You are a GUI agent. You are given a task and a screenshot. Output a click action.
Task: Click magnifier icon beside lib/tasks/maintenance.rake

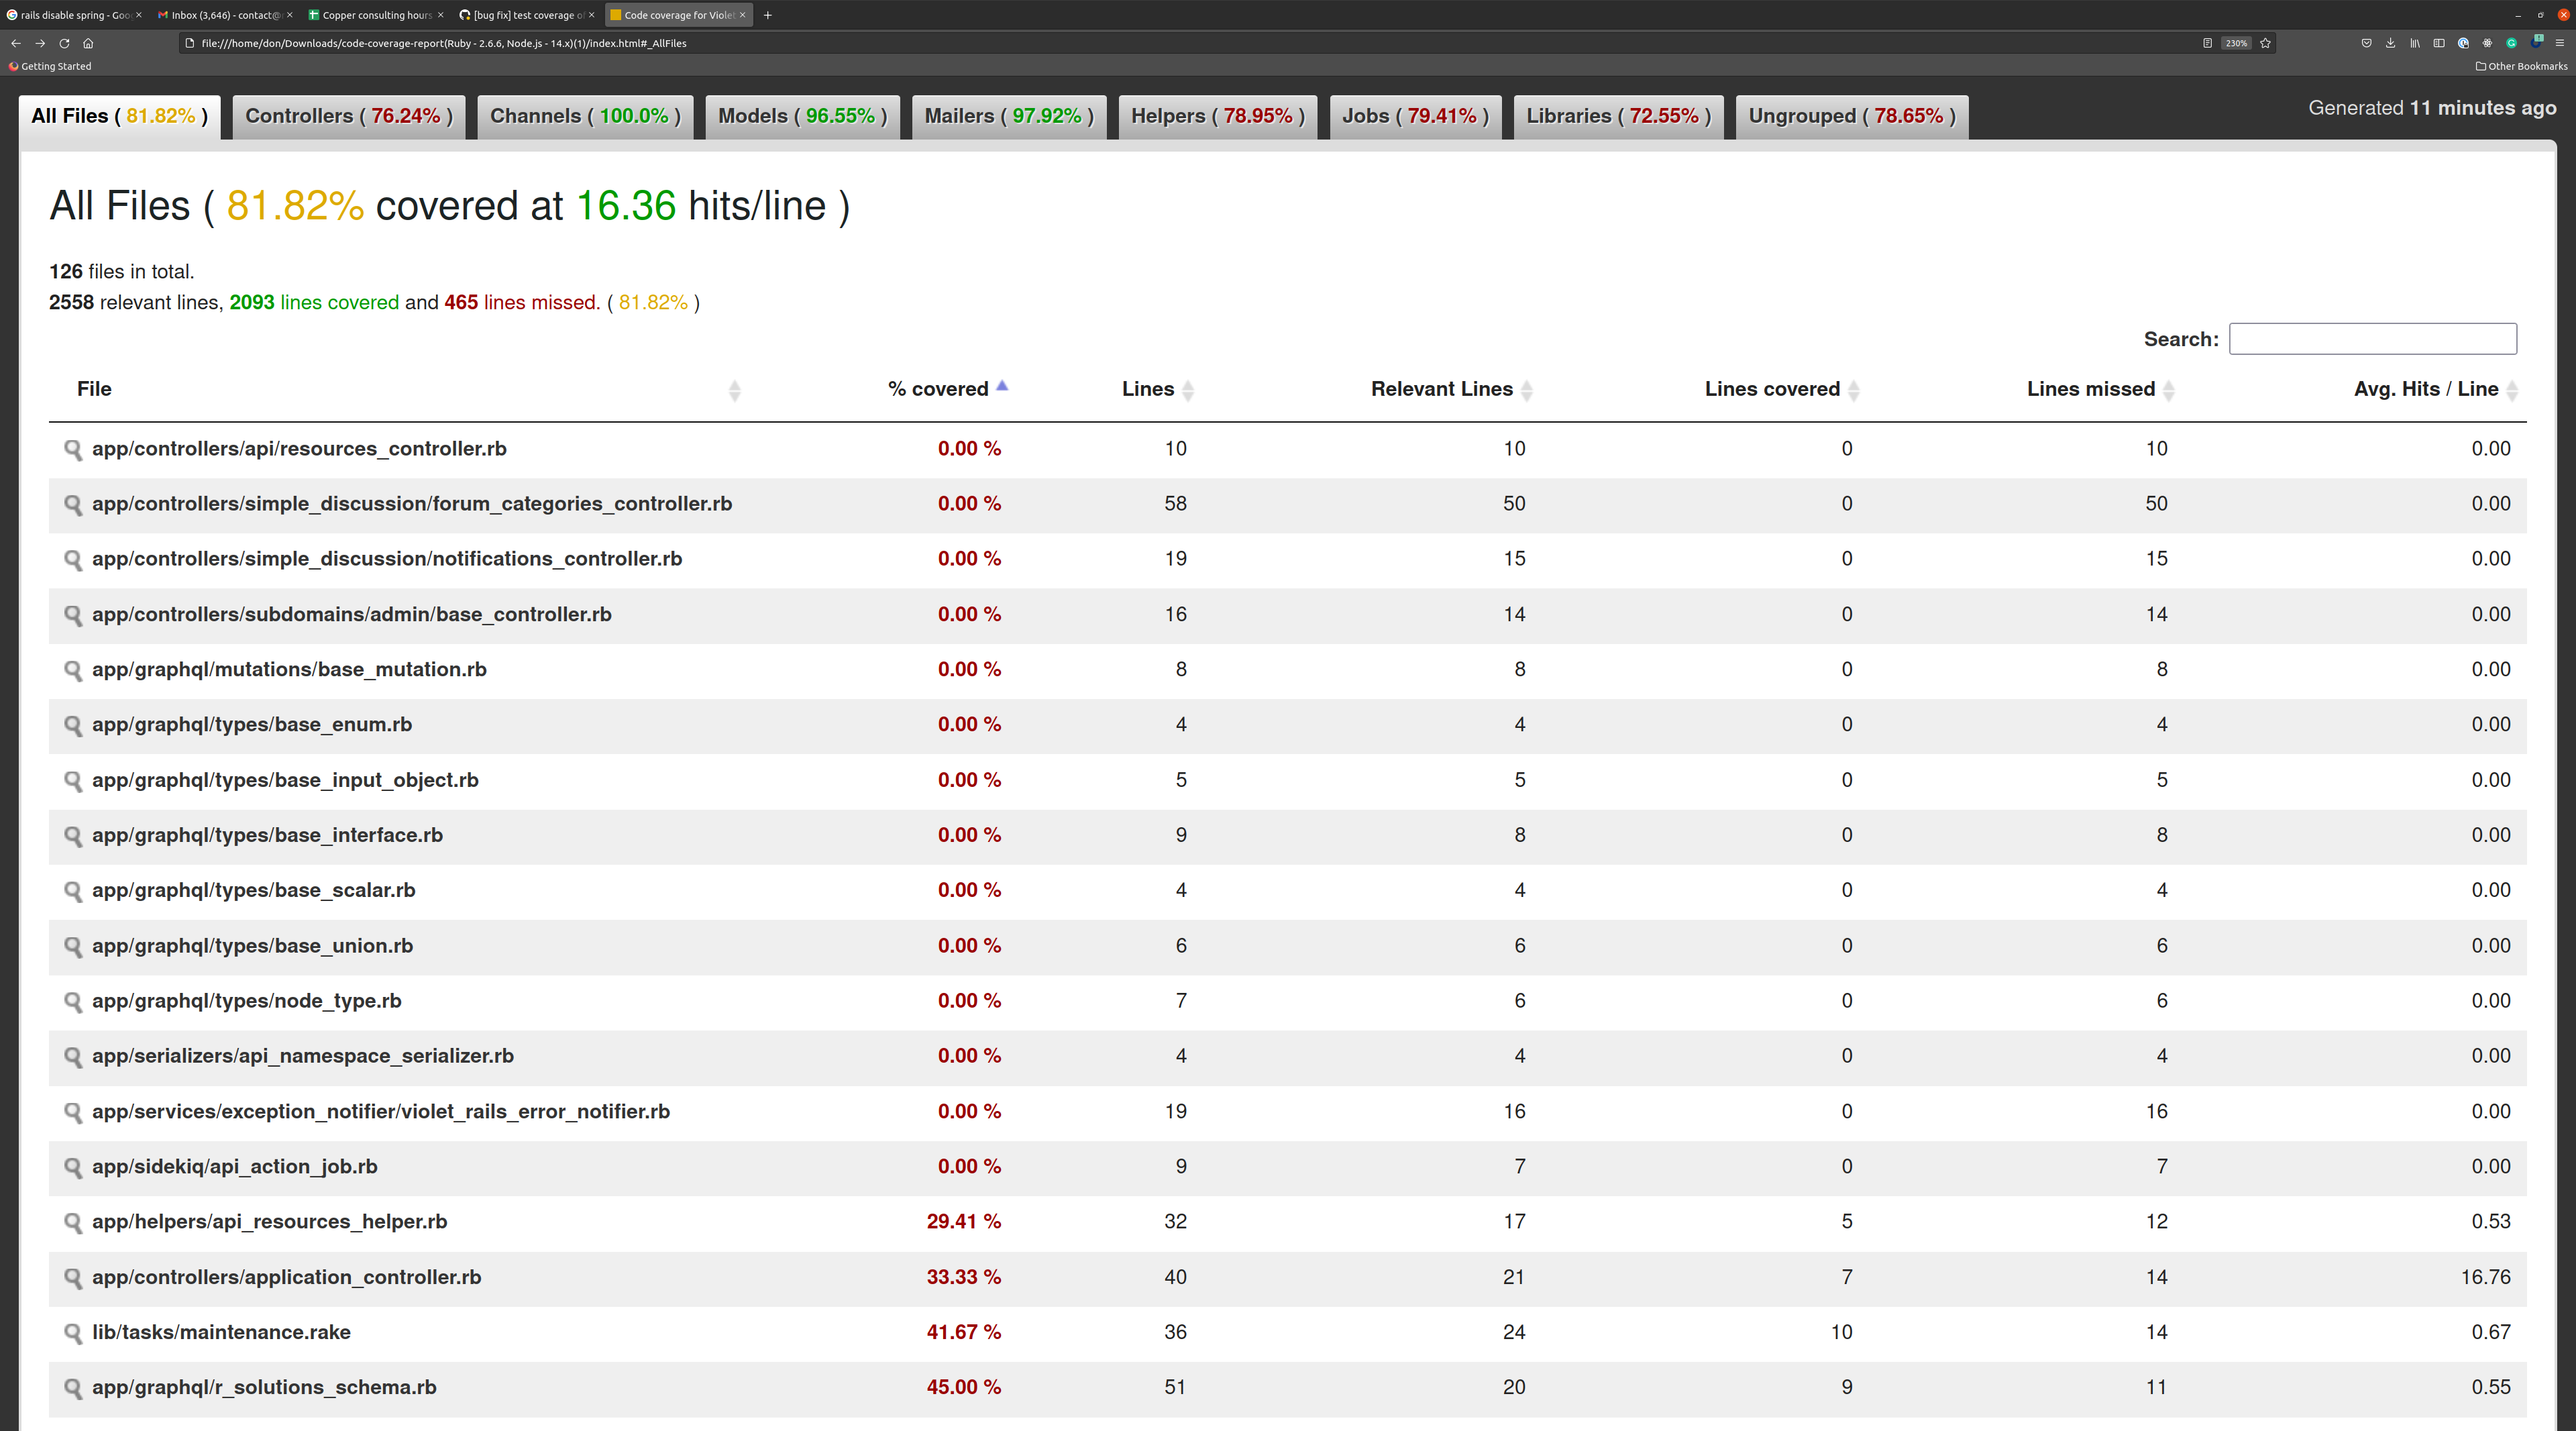click(72, 1332)
